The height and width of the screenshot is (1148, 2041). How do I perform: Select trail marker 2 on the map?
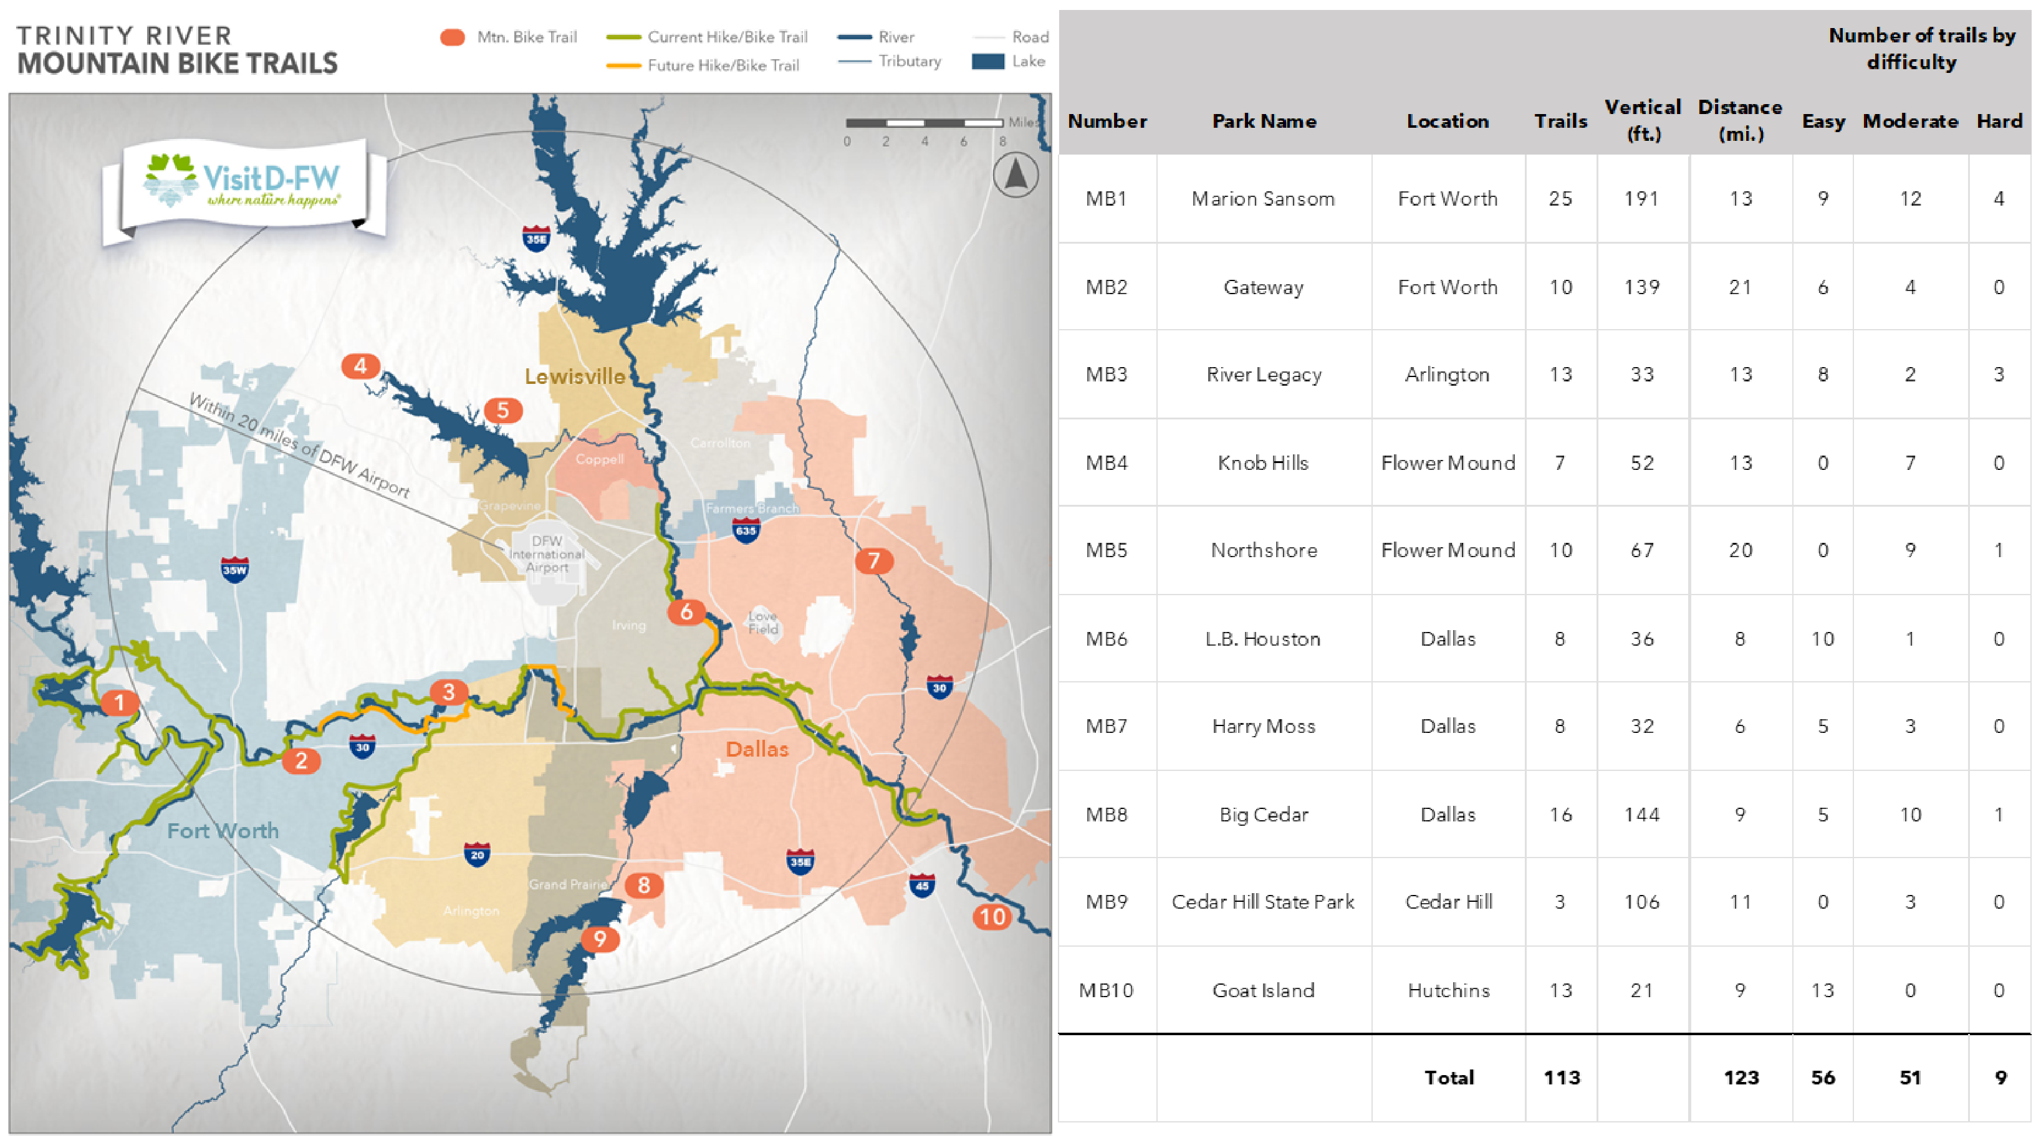(301, 760)
